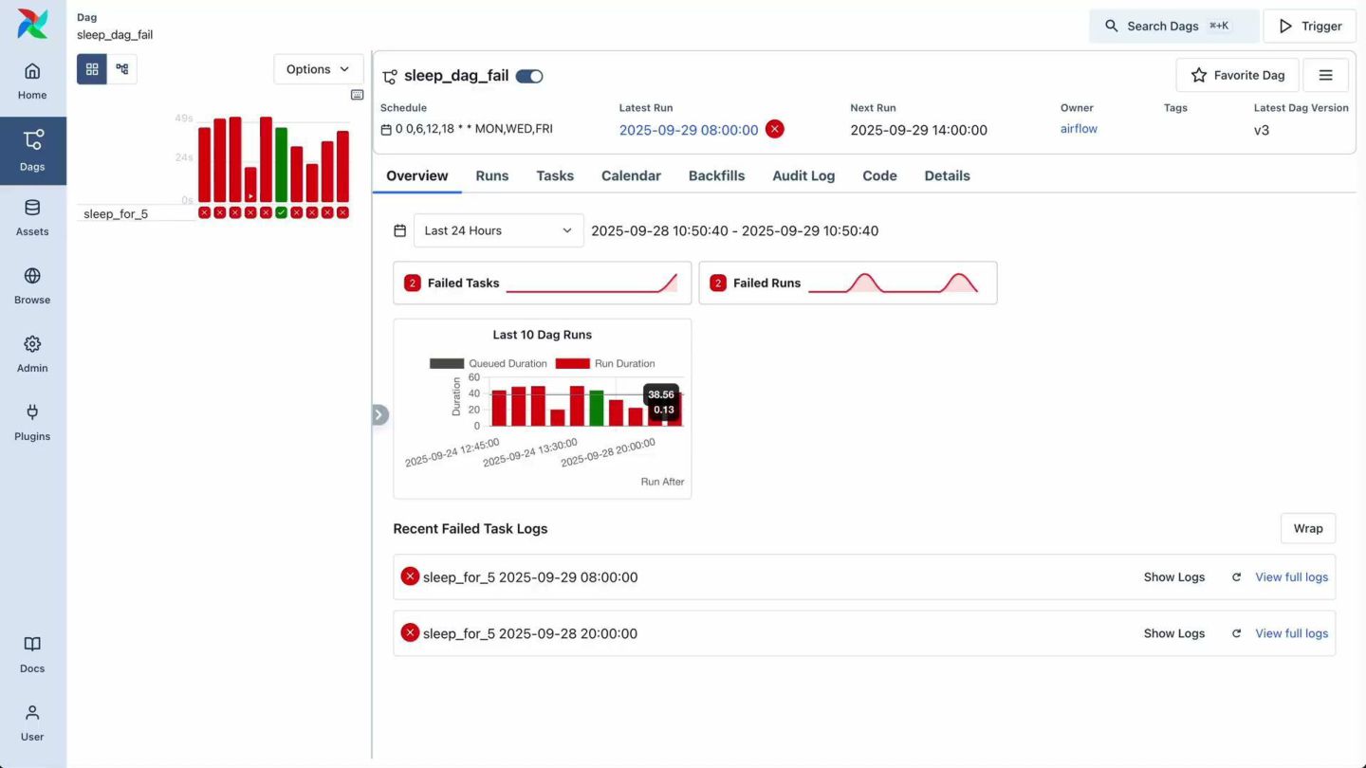Click the Airflow pinwheel logo
This screenshot has height=768, width=1366.
click(32, 24)
